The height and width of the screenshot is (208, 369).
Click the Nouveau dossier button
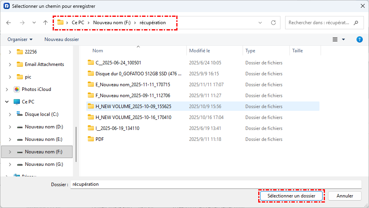[62, 39]
